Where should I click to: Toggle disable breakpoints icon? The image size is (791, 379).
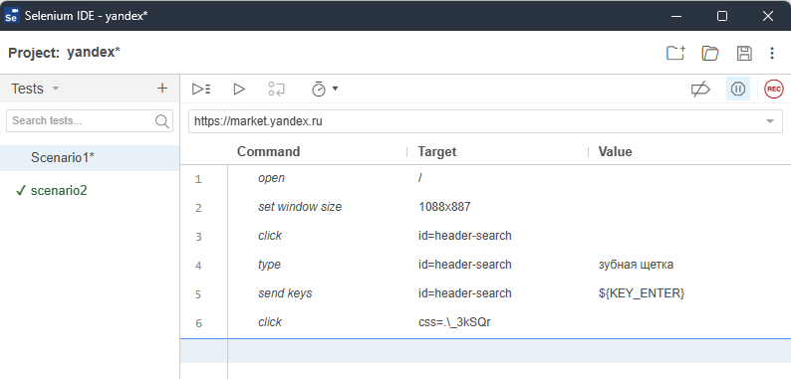pyautogui.click(x=700, y=90)
